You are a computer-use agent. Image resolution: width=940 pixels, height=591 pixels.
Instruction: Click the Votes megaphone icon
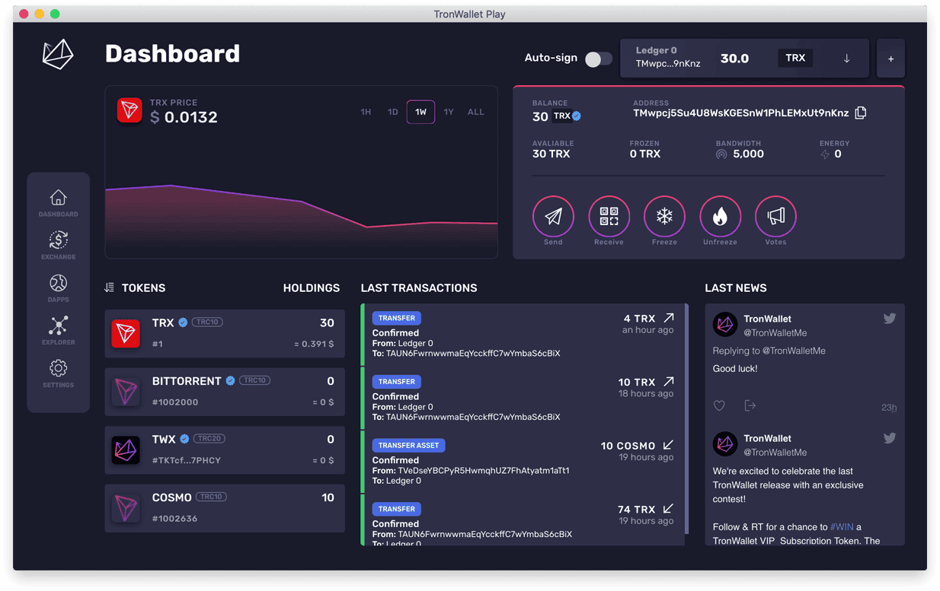coord(775,216)
